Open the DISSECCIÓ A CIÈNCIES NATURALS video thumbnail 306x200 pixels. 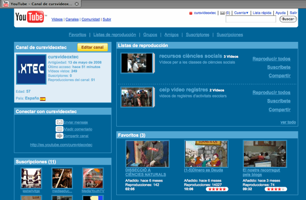147,154
